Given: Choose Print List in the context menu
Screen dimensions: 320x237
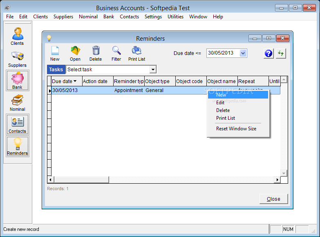Looking at the screenshot, I should click(238, 118).
